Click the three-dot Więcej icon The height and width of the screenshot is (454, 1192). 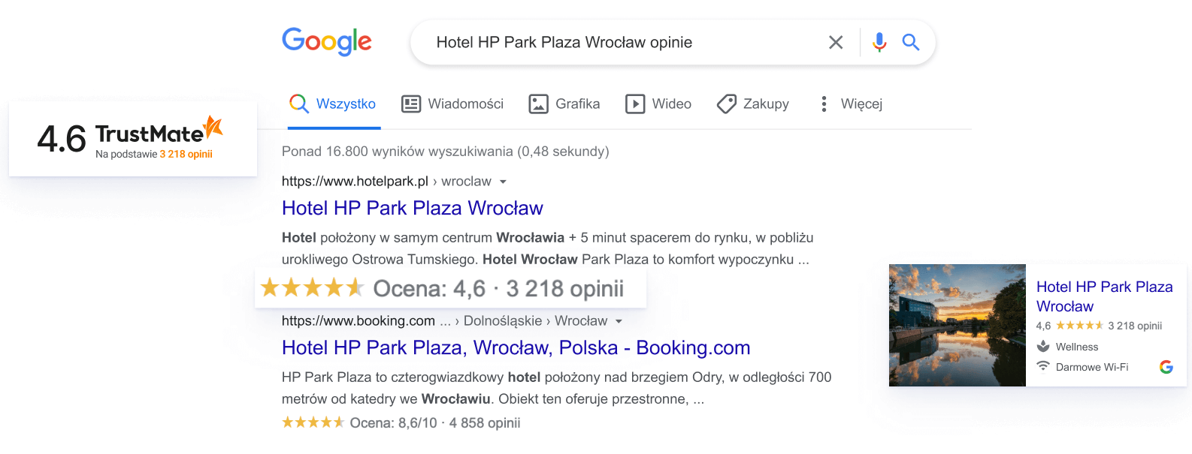coord(824,104)
